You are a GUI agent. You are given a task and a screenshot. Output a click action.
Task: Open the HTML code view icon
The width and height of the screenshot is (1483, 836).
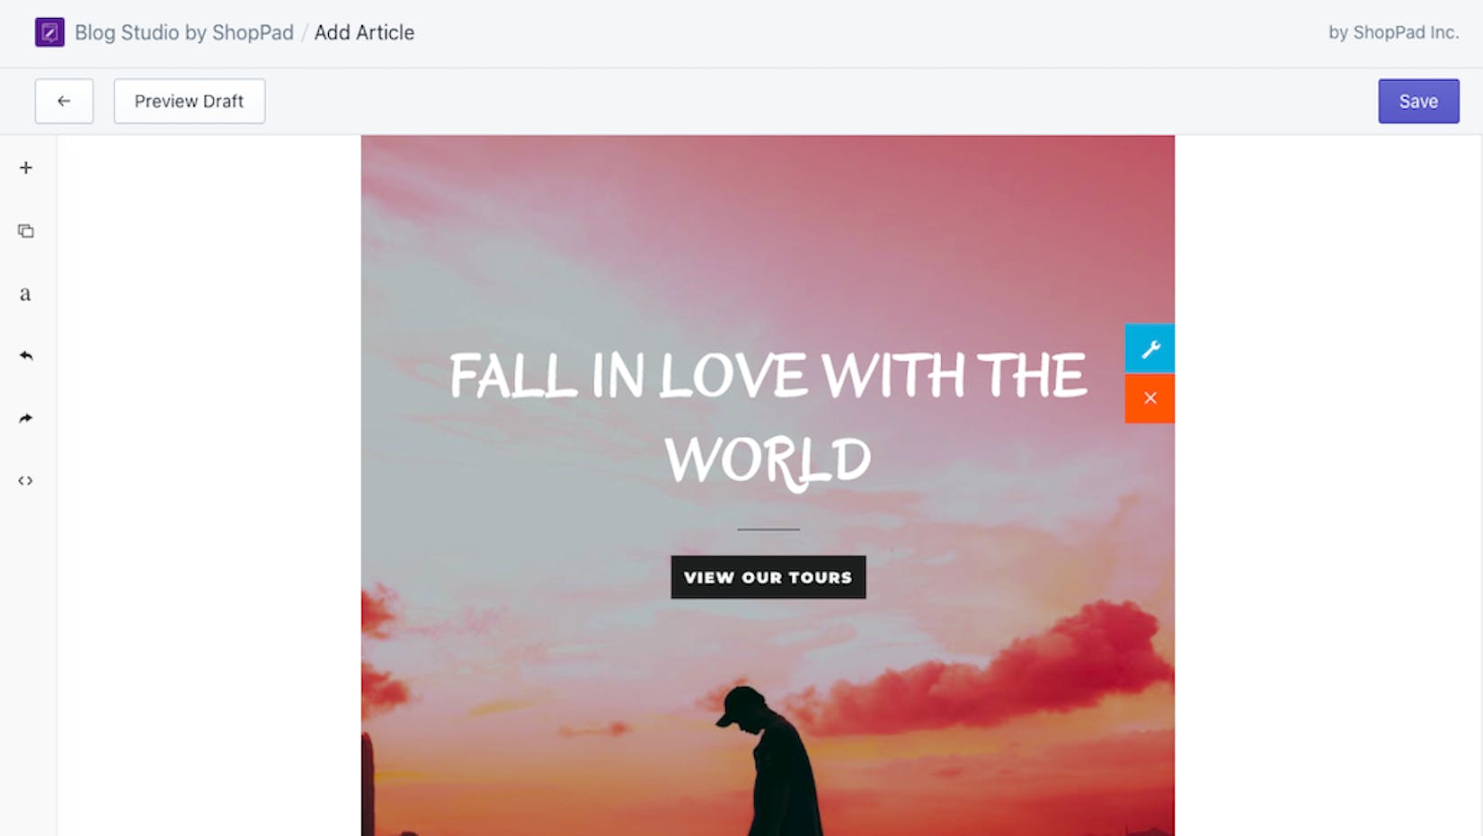point(26,481)
